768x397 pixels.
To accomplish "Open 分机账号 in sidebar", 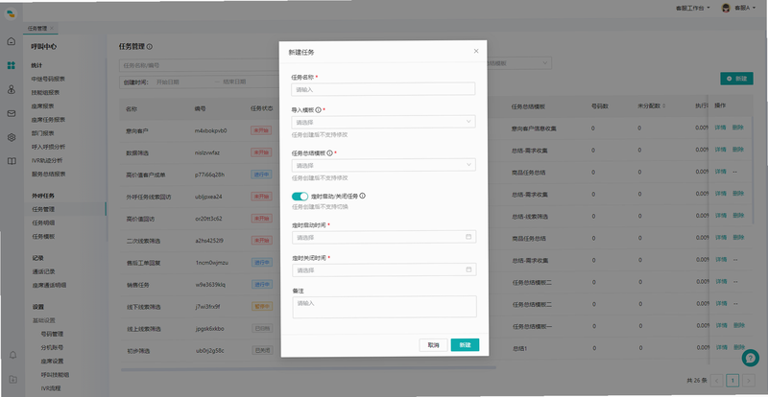I will [52, 347].
